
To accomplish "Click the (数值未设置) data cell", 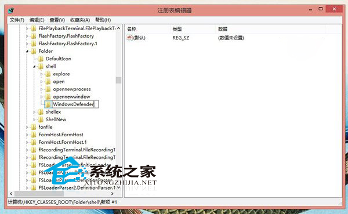I will click(231, 38).
